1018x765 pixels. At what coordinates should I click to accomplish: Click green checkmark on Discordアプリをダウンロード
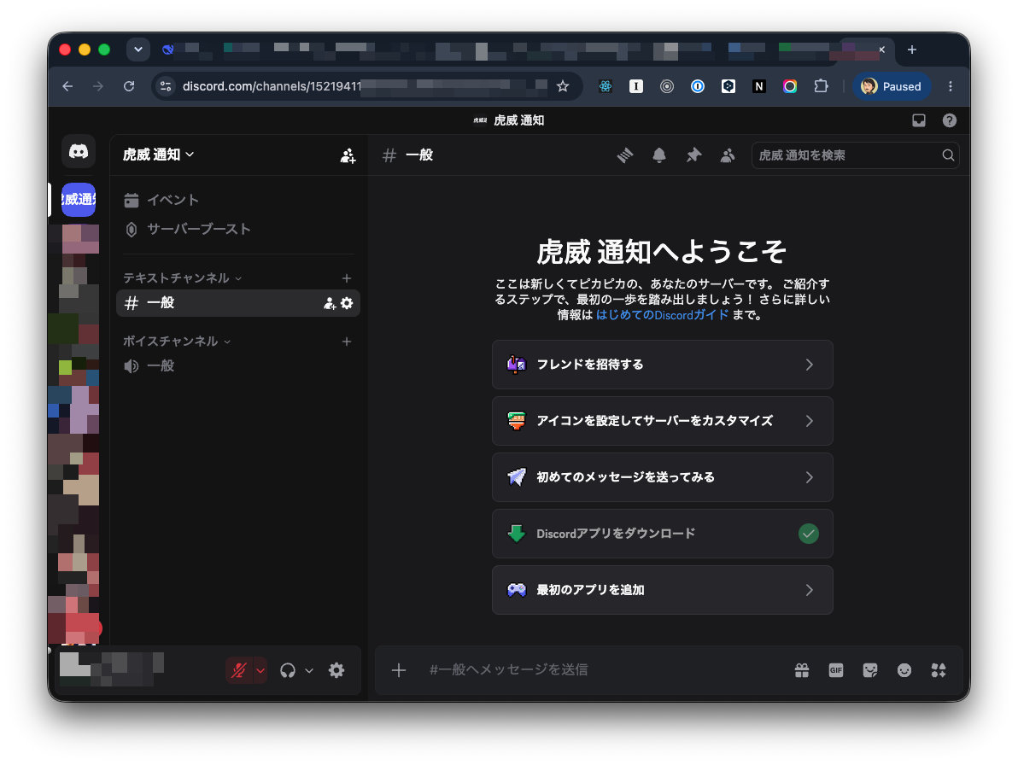click(808, 534)
